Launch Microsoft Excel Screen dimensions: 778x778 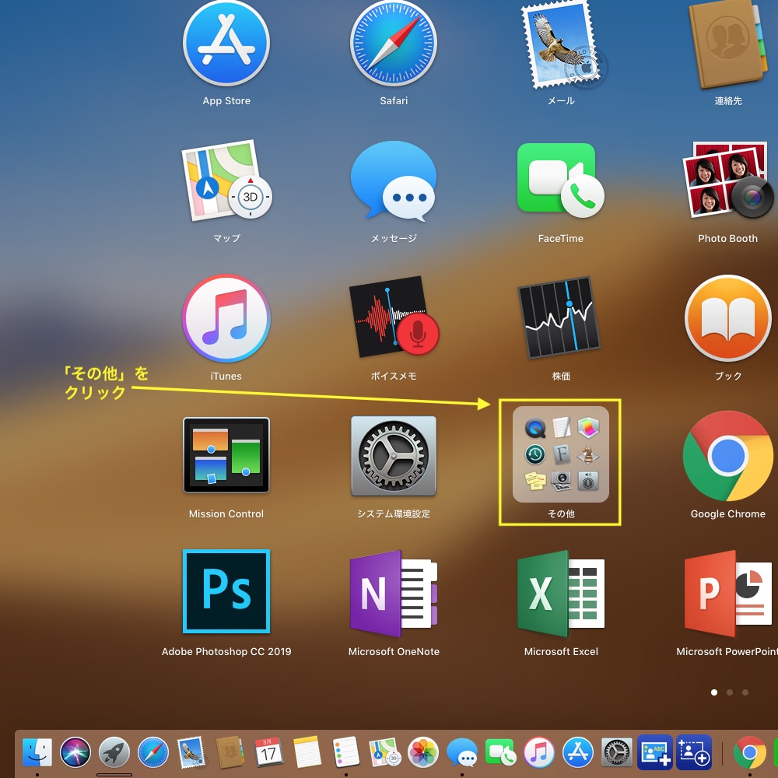tap(561, 593)
